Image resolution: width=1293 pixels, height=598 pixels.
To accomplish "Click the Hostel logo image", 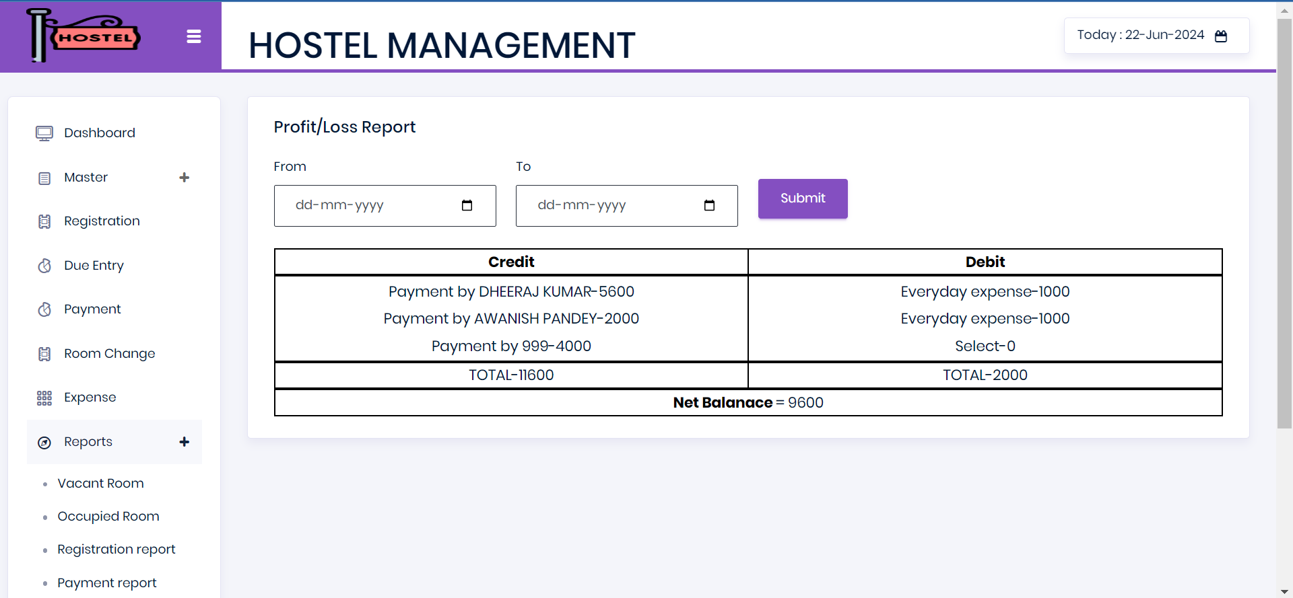I will tap(83, 36).
